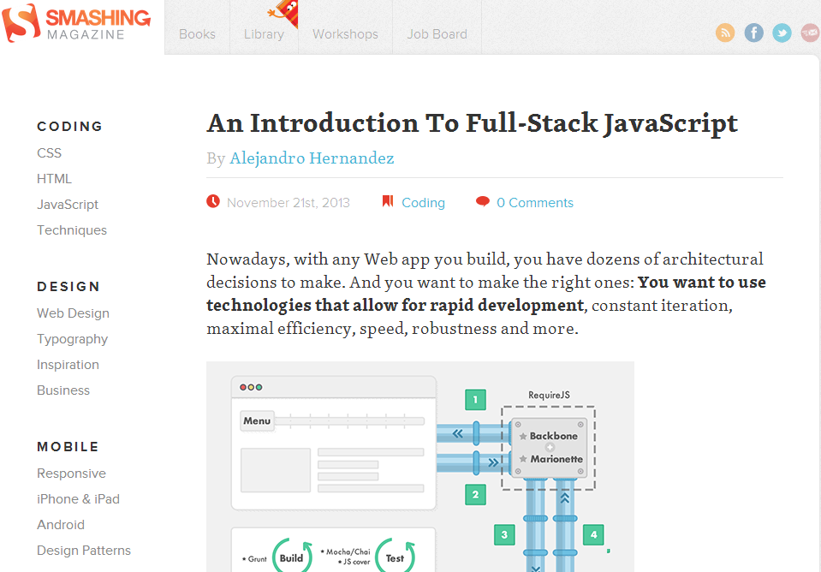Jump to 0 Comments link

click(534, 203)
